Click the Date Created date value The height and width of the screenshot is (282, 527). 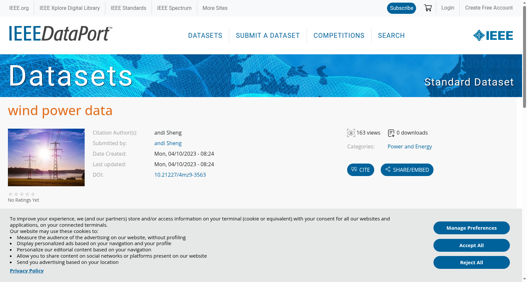[184, 154]
